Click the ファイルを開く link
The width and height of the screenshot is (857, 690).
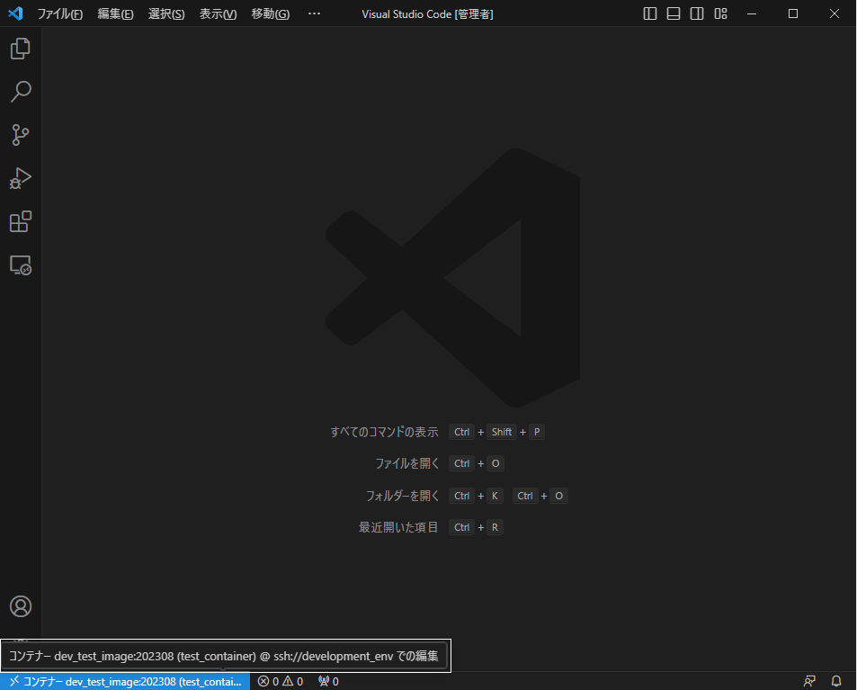pos(402,462)
